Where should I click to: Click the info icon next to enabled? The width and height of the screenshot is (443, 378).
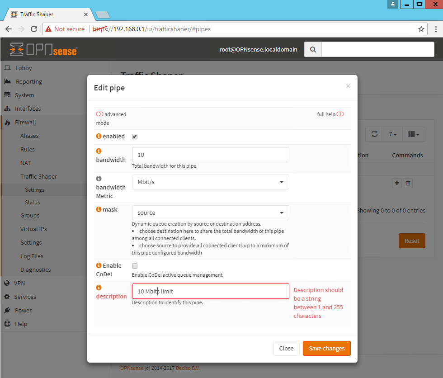click(x=99, y=136)
